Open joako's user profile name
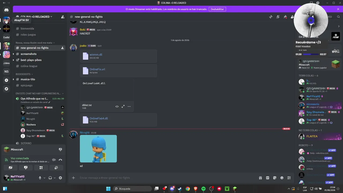 [x=83, y=46]
